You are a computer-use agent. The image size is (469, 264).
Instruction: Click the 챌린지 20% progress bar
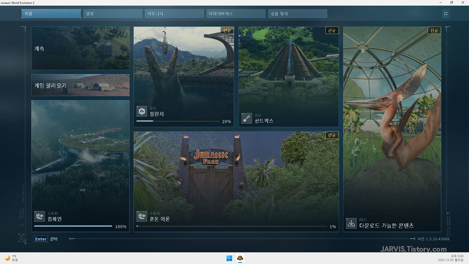pos(178,121)
